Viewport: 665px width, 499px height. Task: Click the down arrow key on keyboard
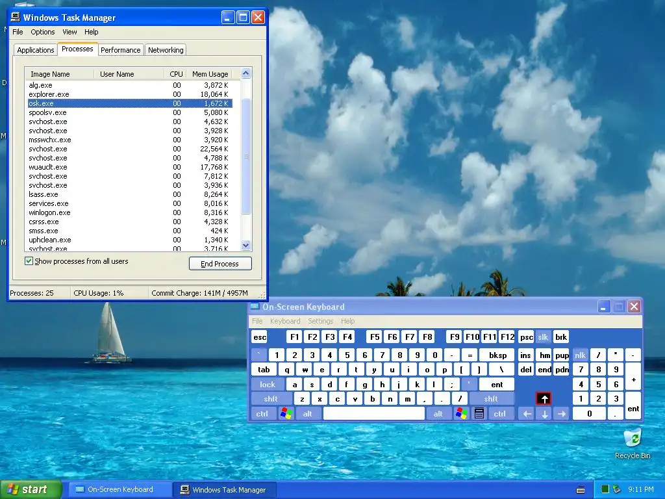545,414
